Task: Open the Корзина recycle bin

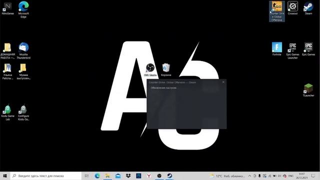Action: [166, 70]
